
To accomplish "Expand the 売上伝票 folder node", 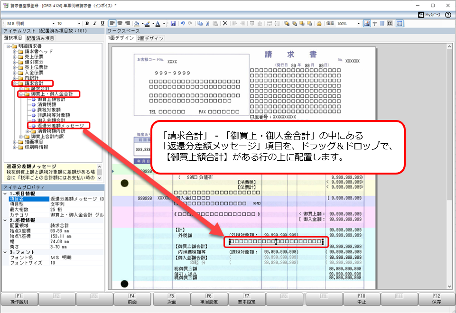I will coord(15,56).
